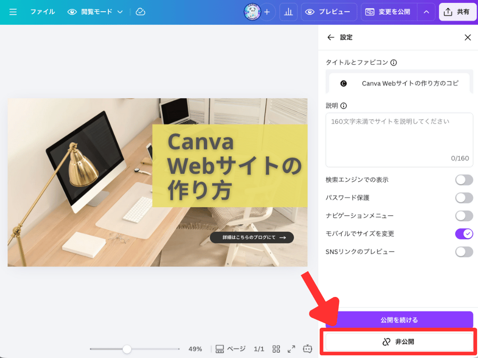Enable 検索エンジンでの表示 toggle

click(x=464, y=180)
